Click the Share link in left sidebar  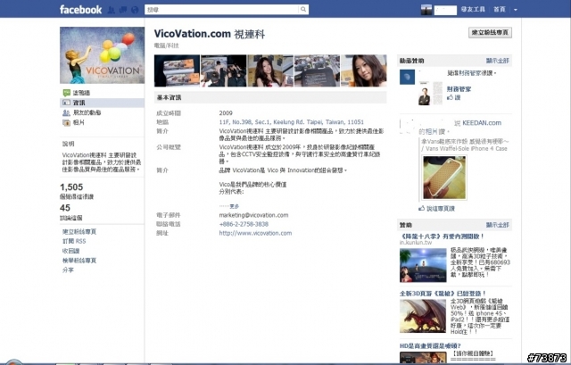pyautogui.click(x=68, y=270)
